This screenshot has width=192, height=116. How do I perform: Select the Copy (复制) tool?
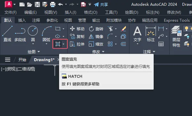point(77,36)
